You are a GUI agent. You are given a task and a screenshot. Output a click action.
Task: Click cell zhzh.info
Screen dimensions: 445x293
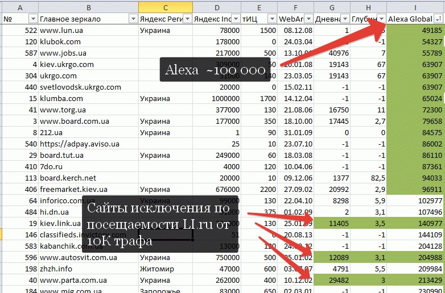pos(89,269)
